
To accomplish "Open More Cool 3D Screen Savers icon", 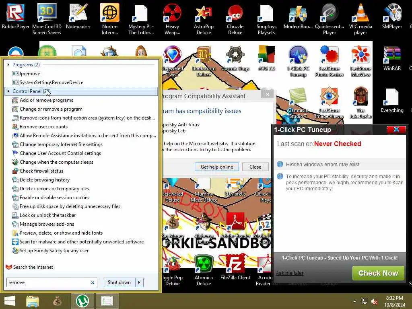I will pos(47,19).
